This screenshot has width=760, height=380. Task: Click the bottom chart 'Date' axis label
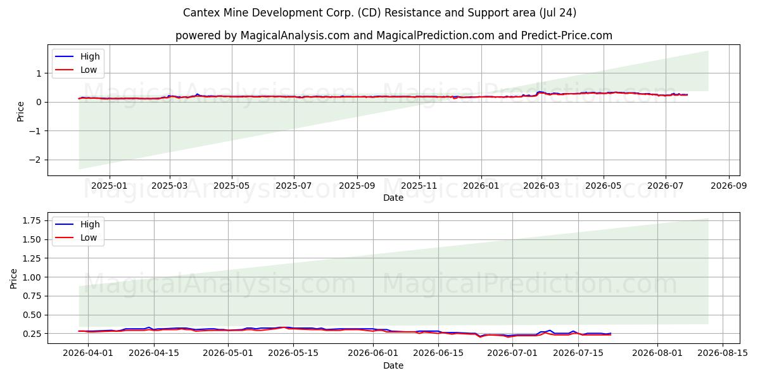393,365
